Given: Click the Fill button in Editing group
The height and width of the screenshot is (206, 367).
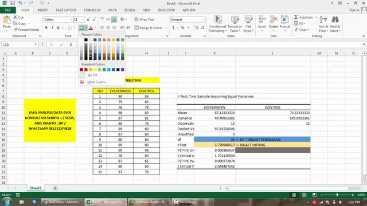Looking at the screenshot, I should coord(300,23).
